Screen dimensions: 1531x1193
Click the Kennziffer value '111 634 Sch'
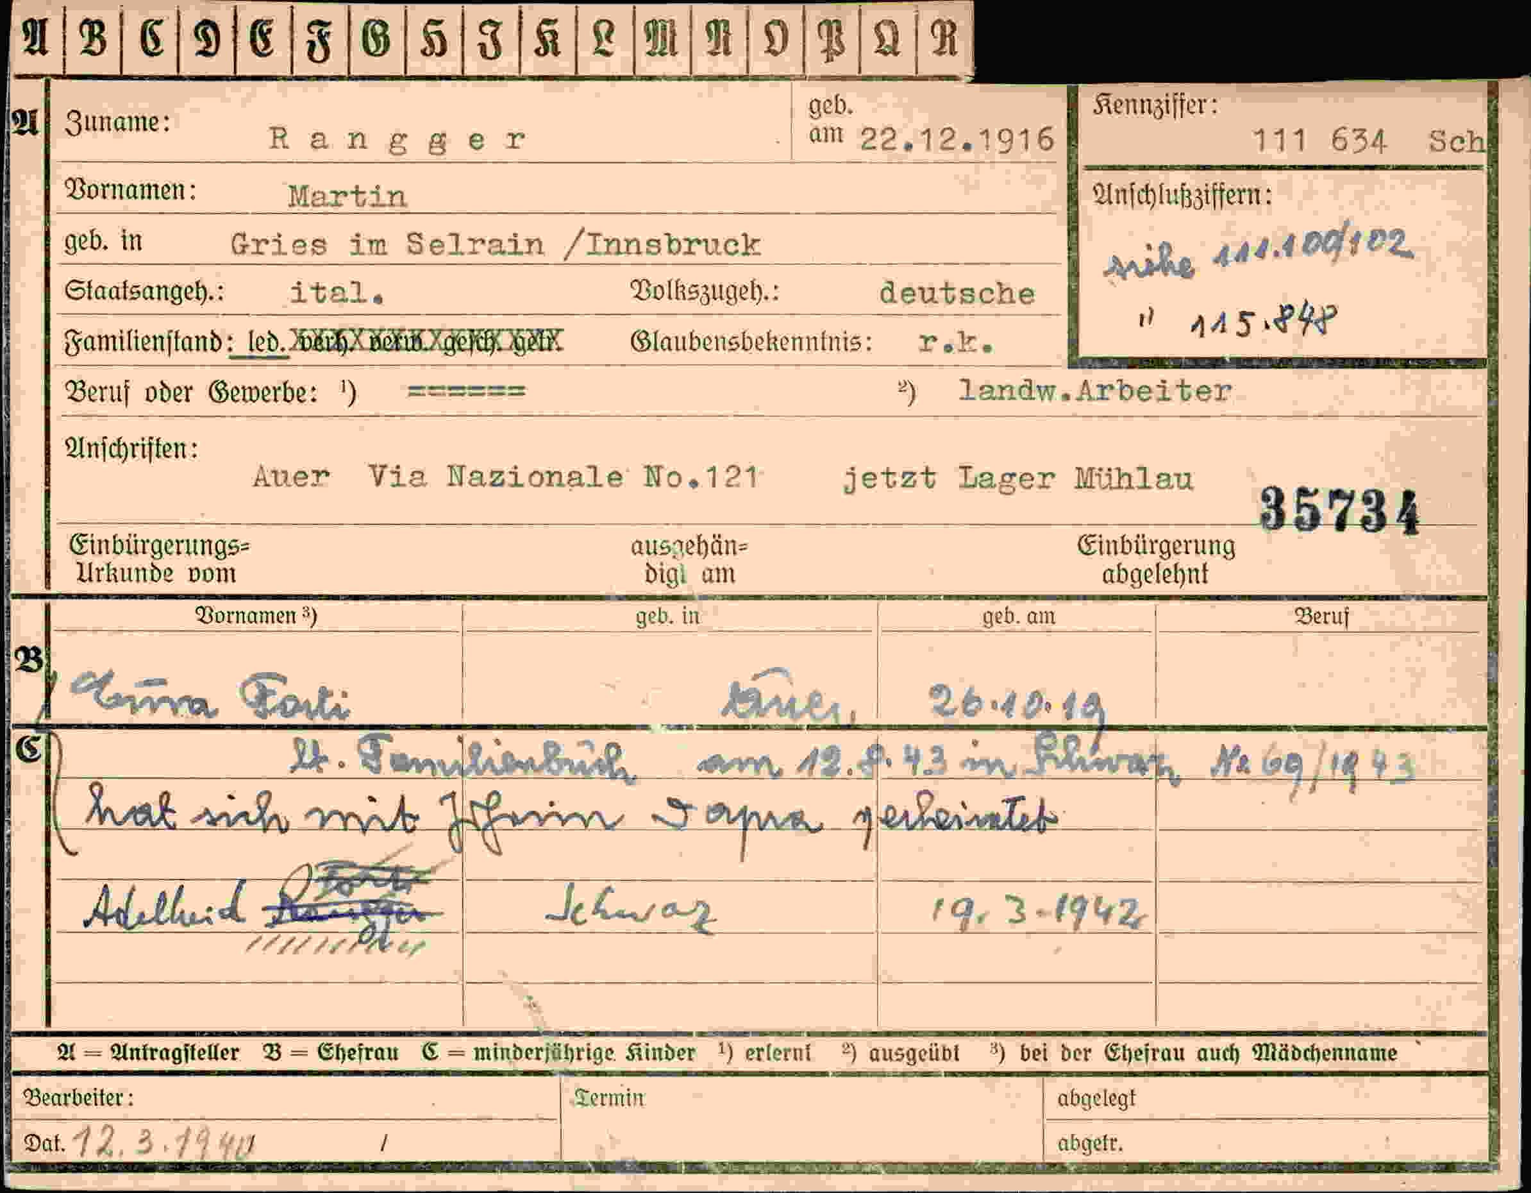point(1368,142)
